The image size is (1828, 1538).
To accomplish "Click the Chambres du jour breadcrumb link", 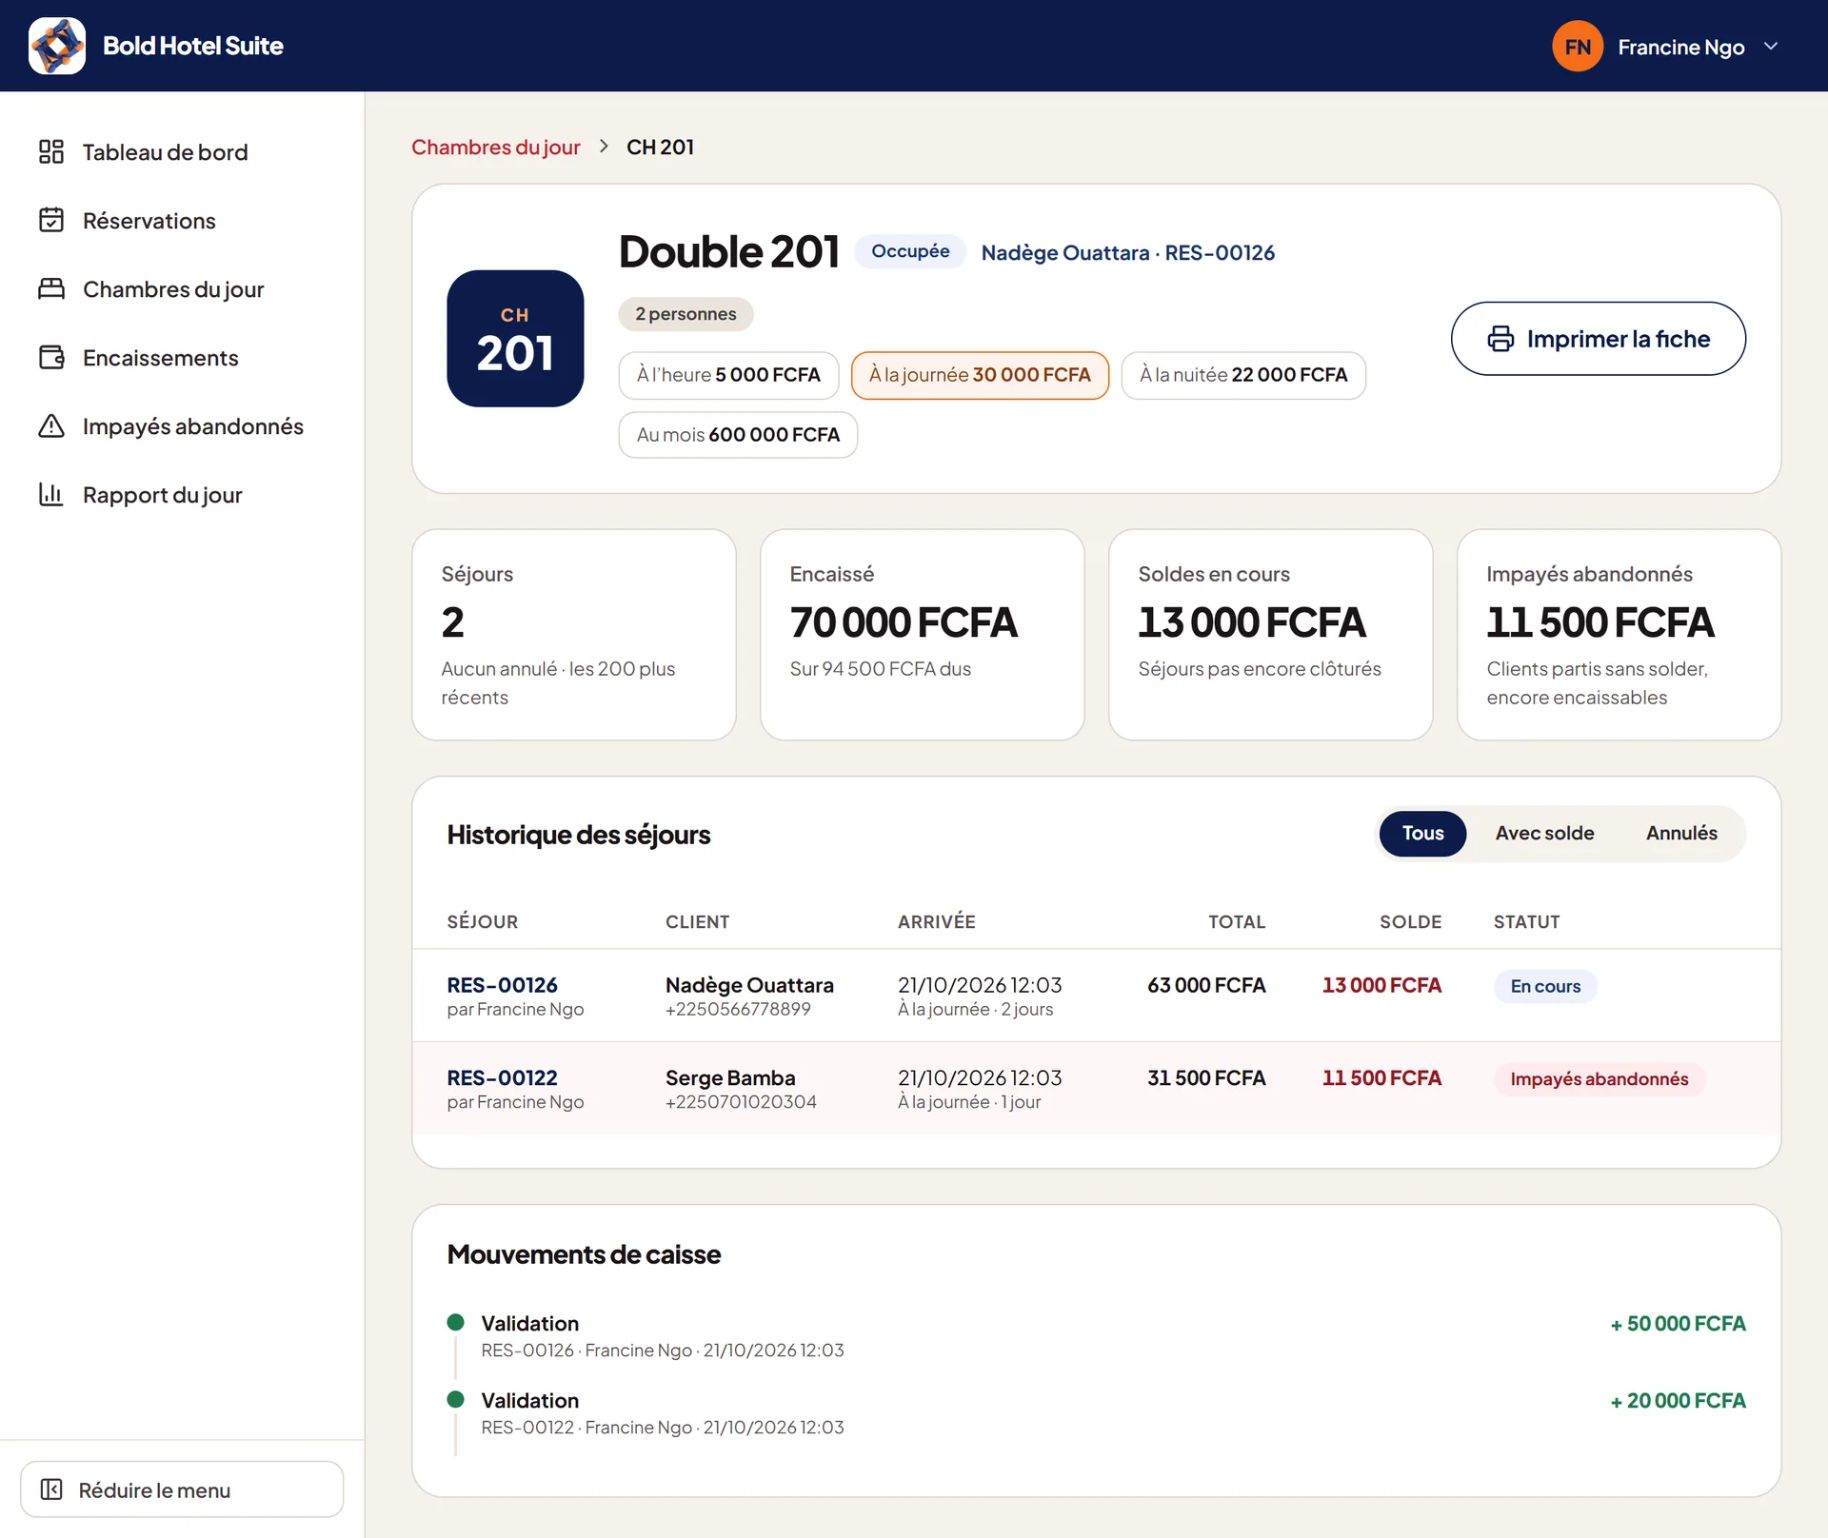I will click(x=495, y=147).
